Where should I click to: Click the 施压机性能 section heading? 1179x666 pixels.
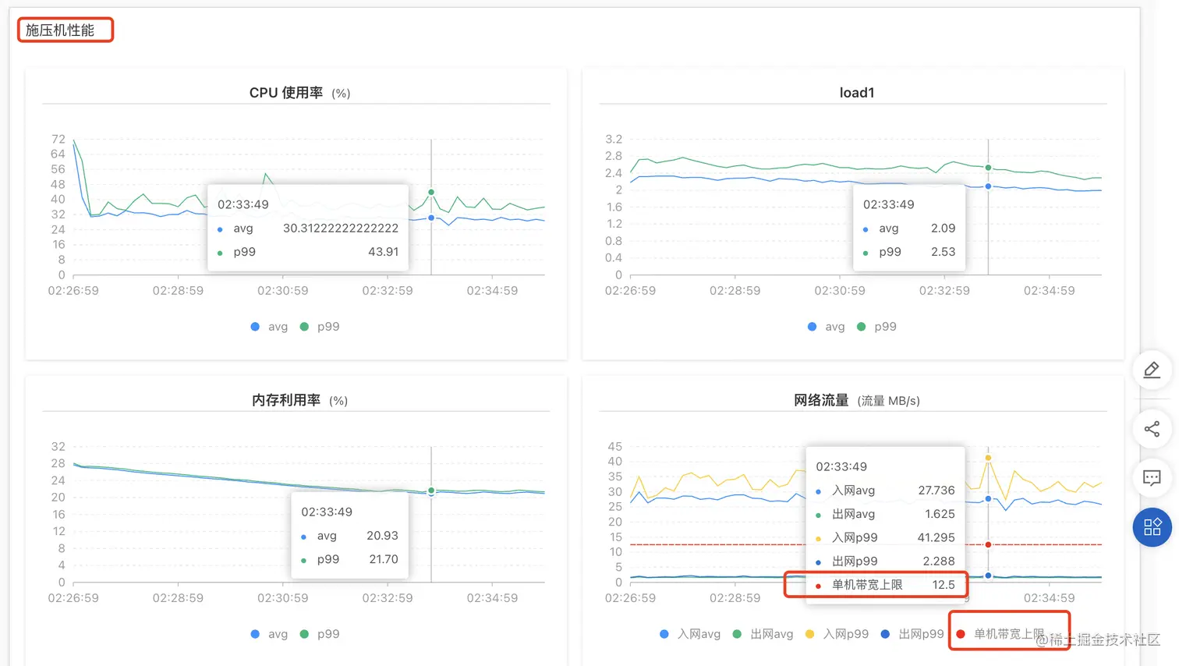tap(60, 30)
